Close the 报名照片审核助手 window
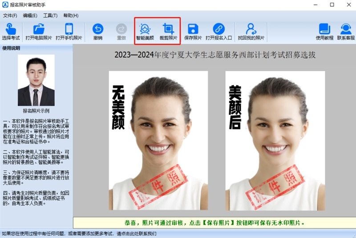 pos(349,5)
